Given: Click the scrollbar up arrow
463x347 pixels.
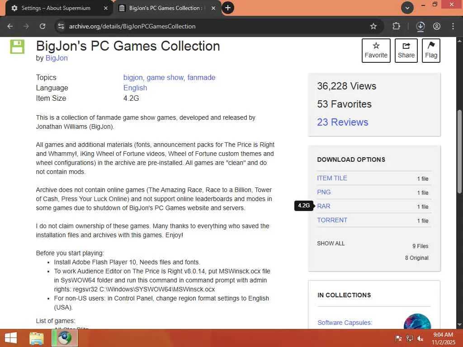Looking at the screenshot, I should click(459, 41).
